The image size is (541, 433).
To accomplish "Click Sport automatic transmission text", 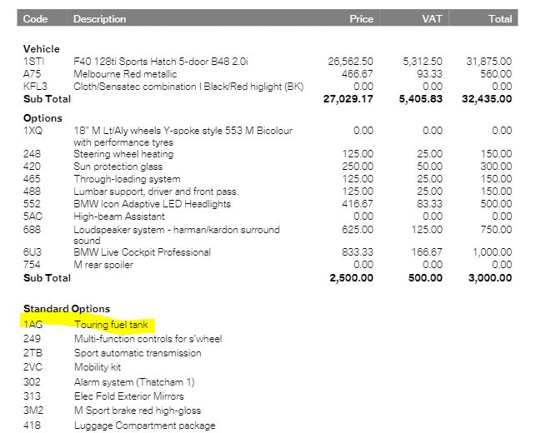I will click(x=138, y=353).
